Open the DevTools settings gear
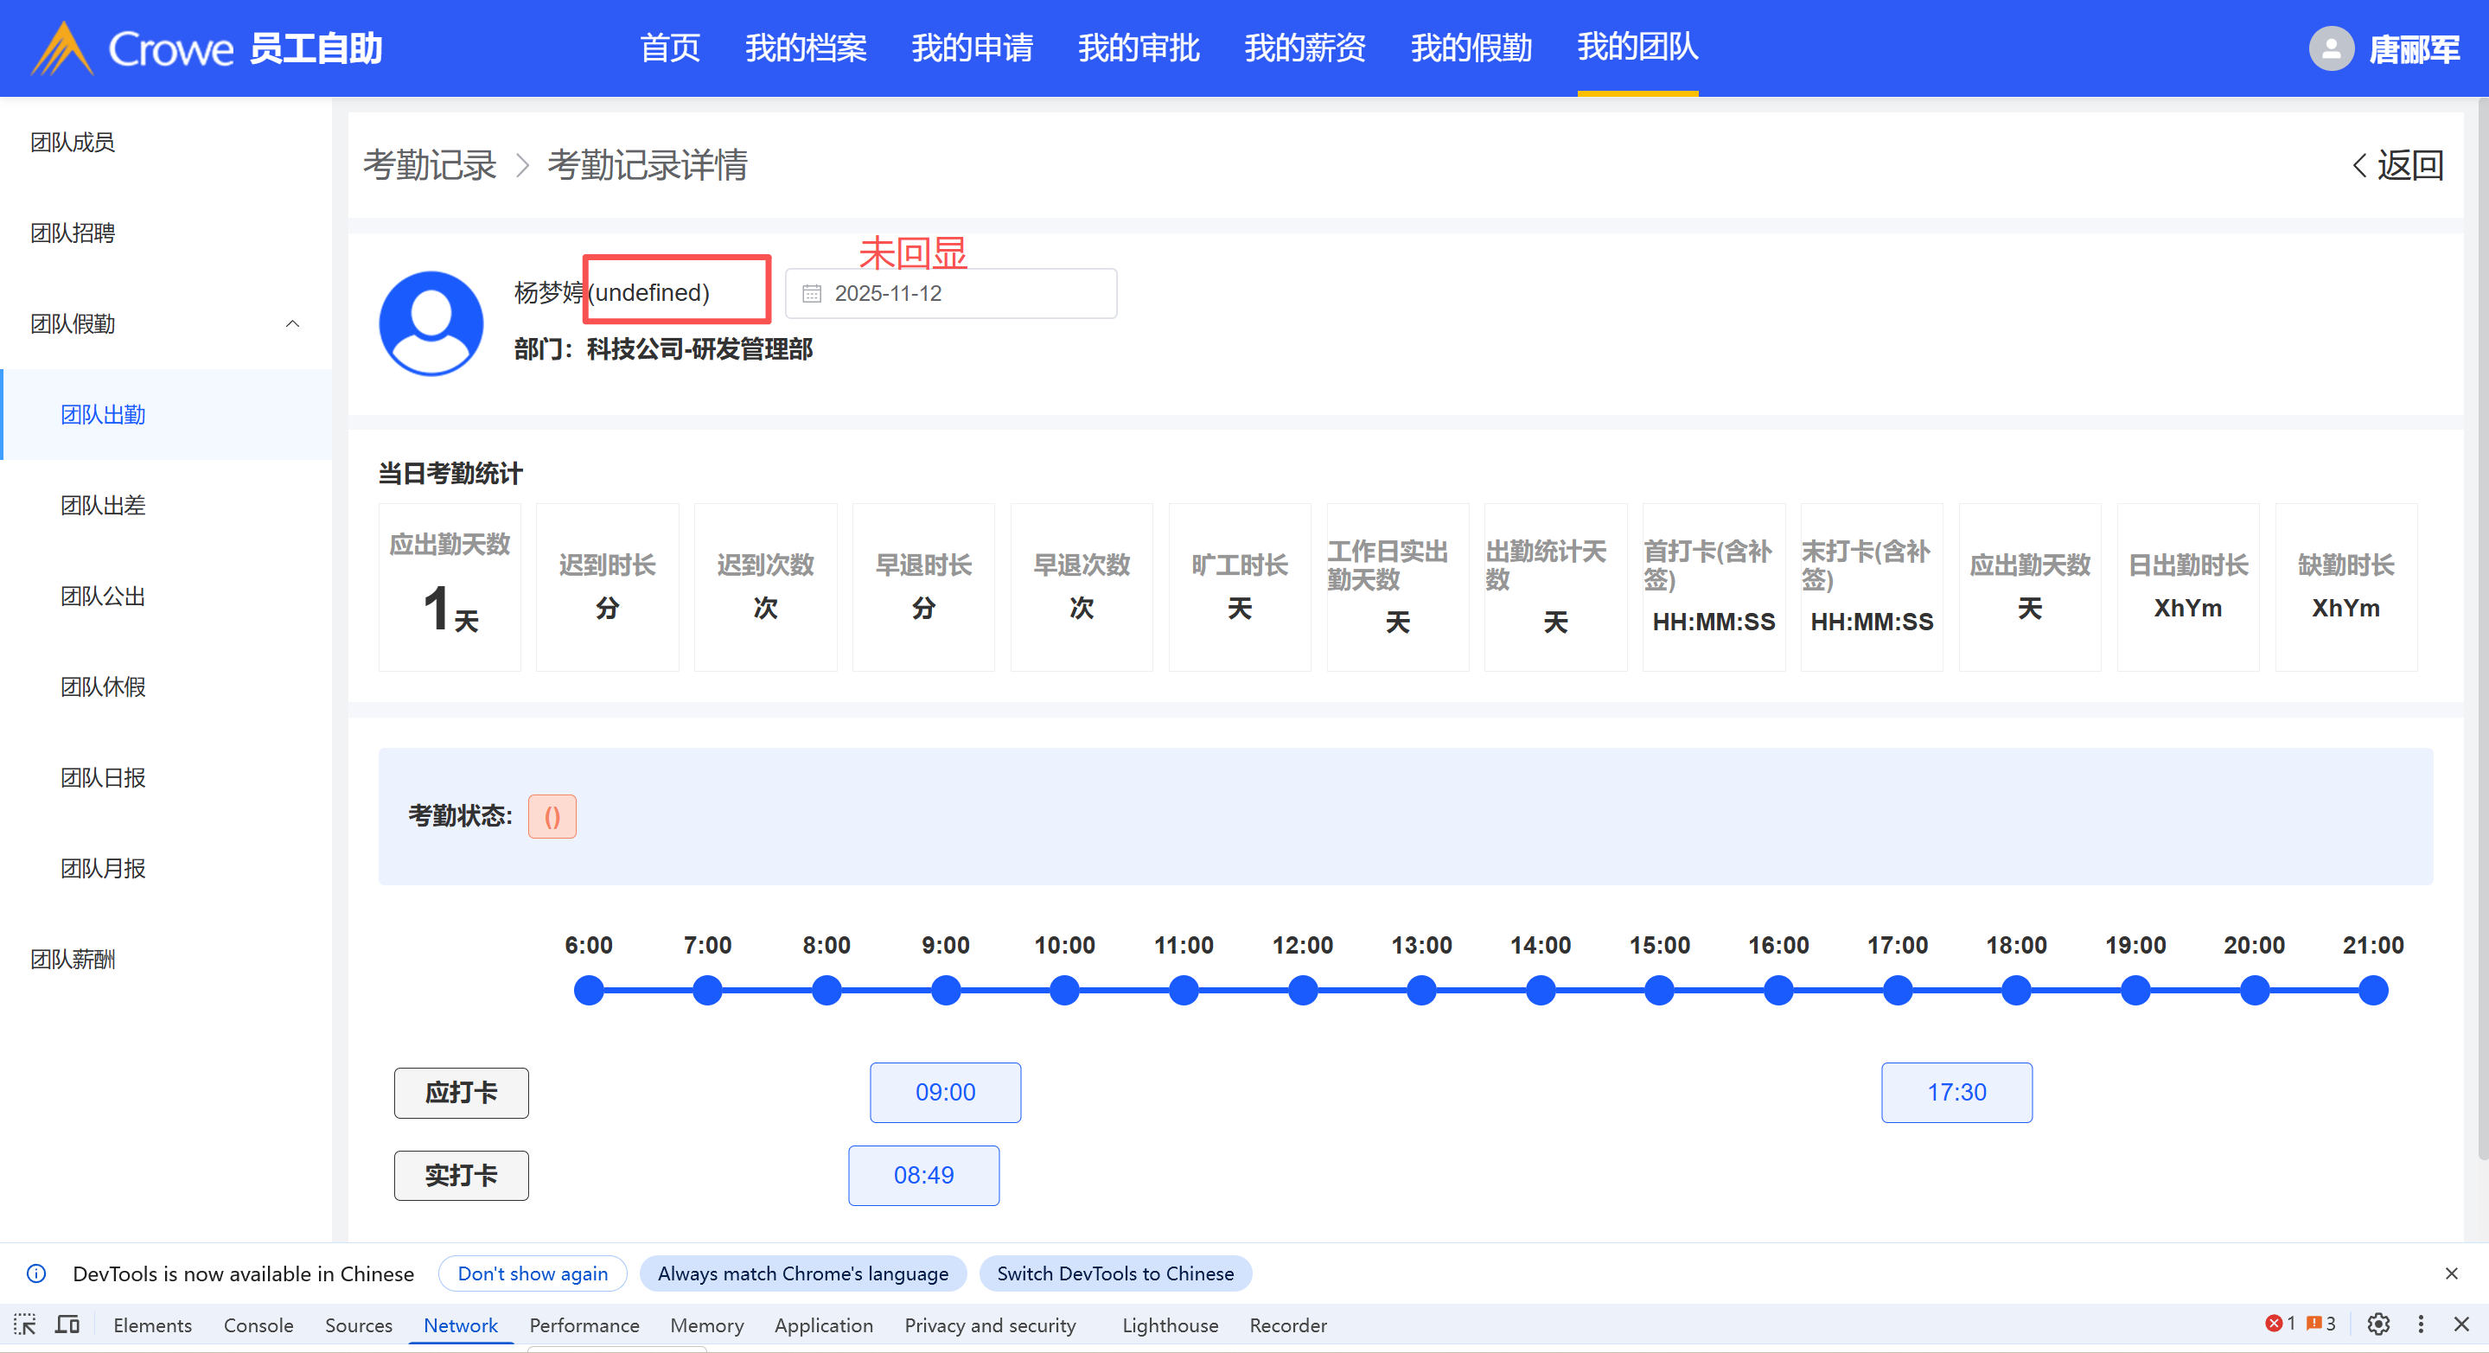 click(2379, 1325)
